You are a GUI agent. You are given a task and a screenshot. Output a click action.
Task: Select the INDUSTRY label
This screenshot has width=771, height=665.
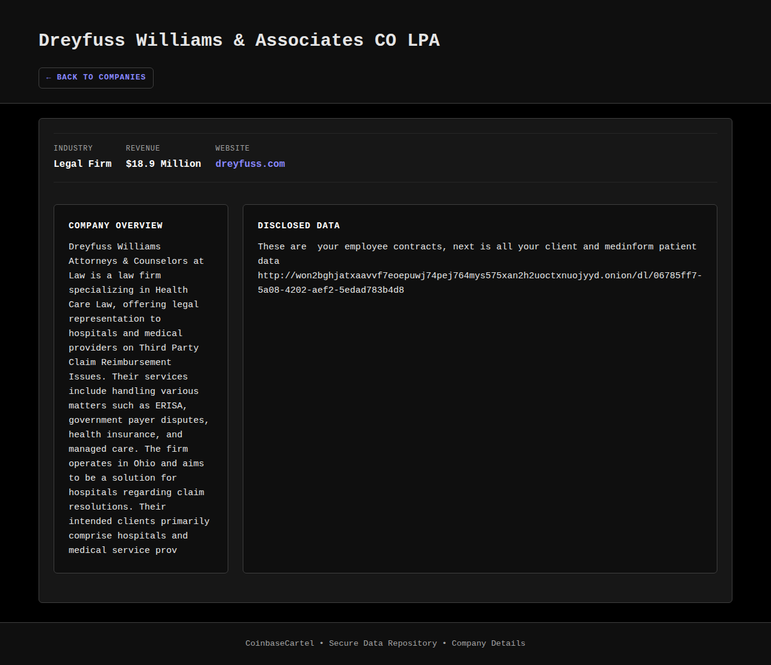point(73,148)
